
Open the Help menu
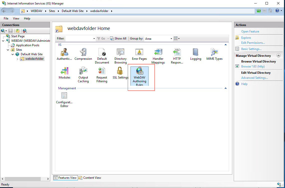(x=27, y=18)
